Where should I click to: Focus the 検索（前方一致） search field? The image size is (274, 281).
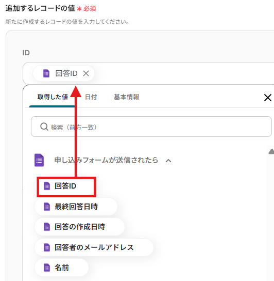point(151,127)
